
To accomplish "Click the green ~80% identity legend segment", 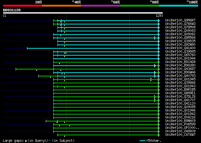I will (139, 6).
